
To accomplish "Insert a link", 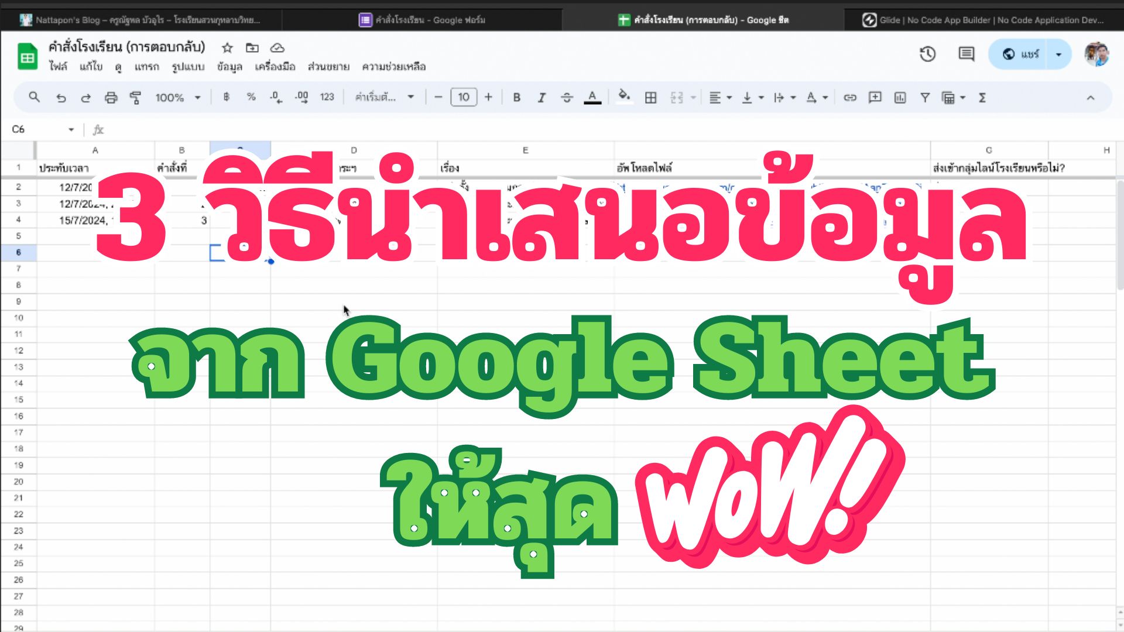I will point(849,98).
